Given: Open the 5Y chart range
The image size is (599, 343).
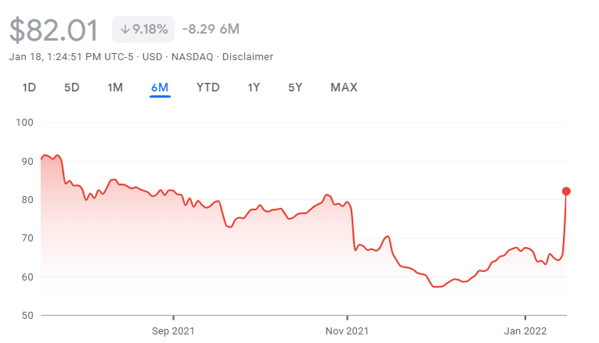Looking at the screenshot, I should [x=295, y=88].
